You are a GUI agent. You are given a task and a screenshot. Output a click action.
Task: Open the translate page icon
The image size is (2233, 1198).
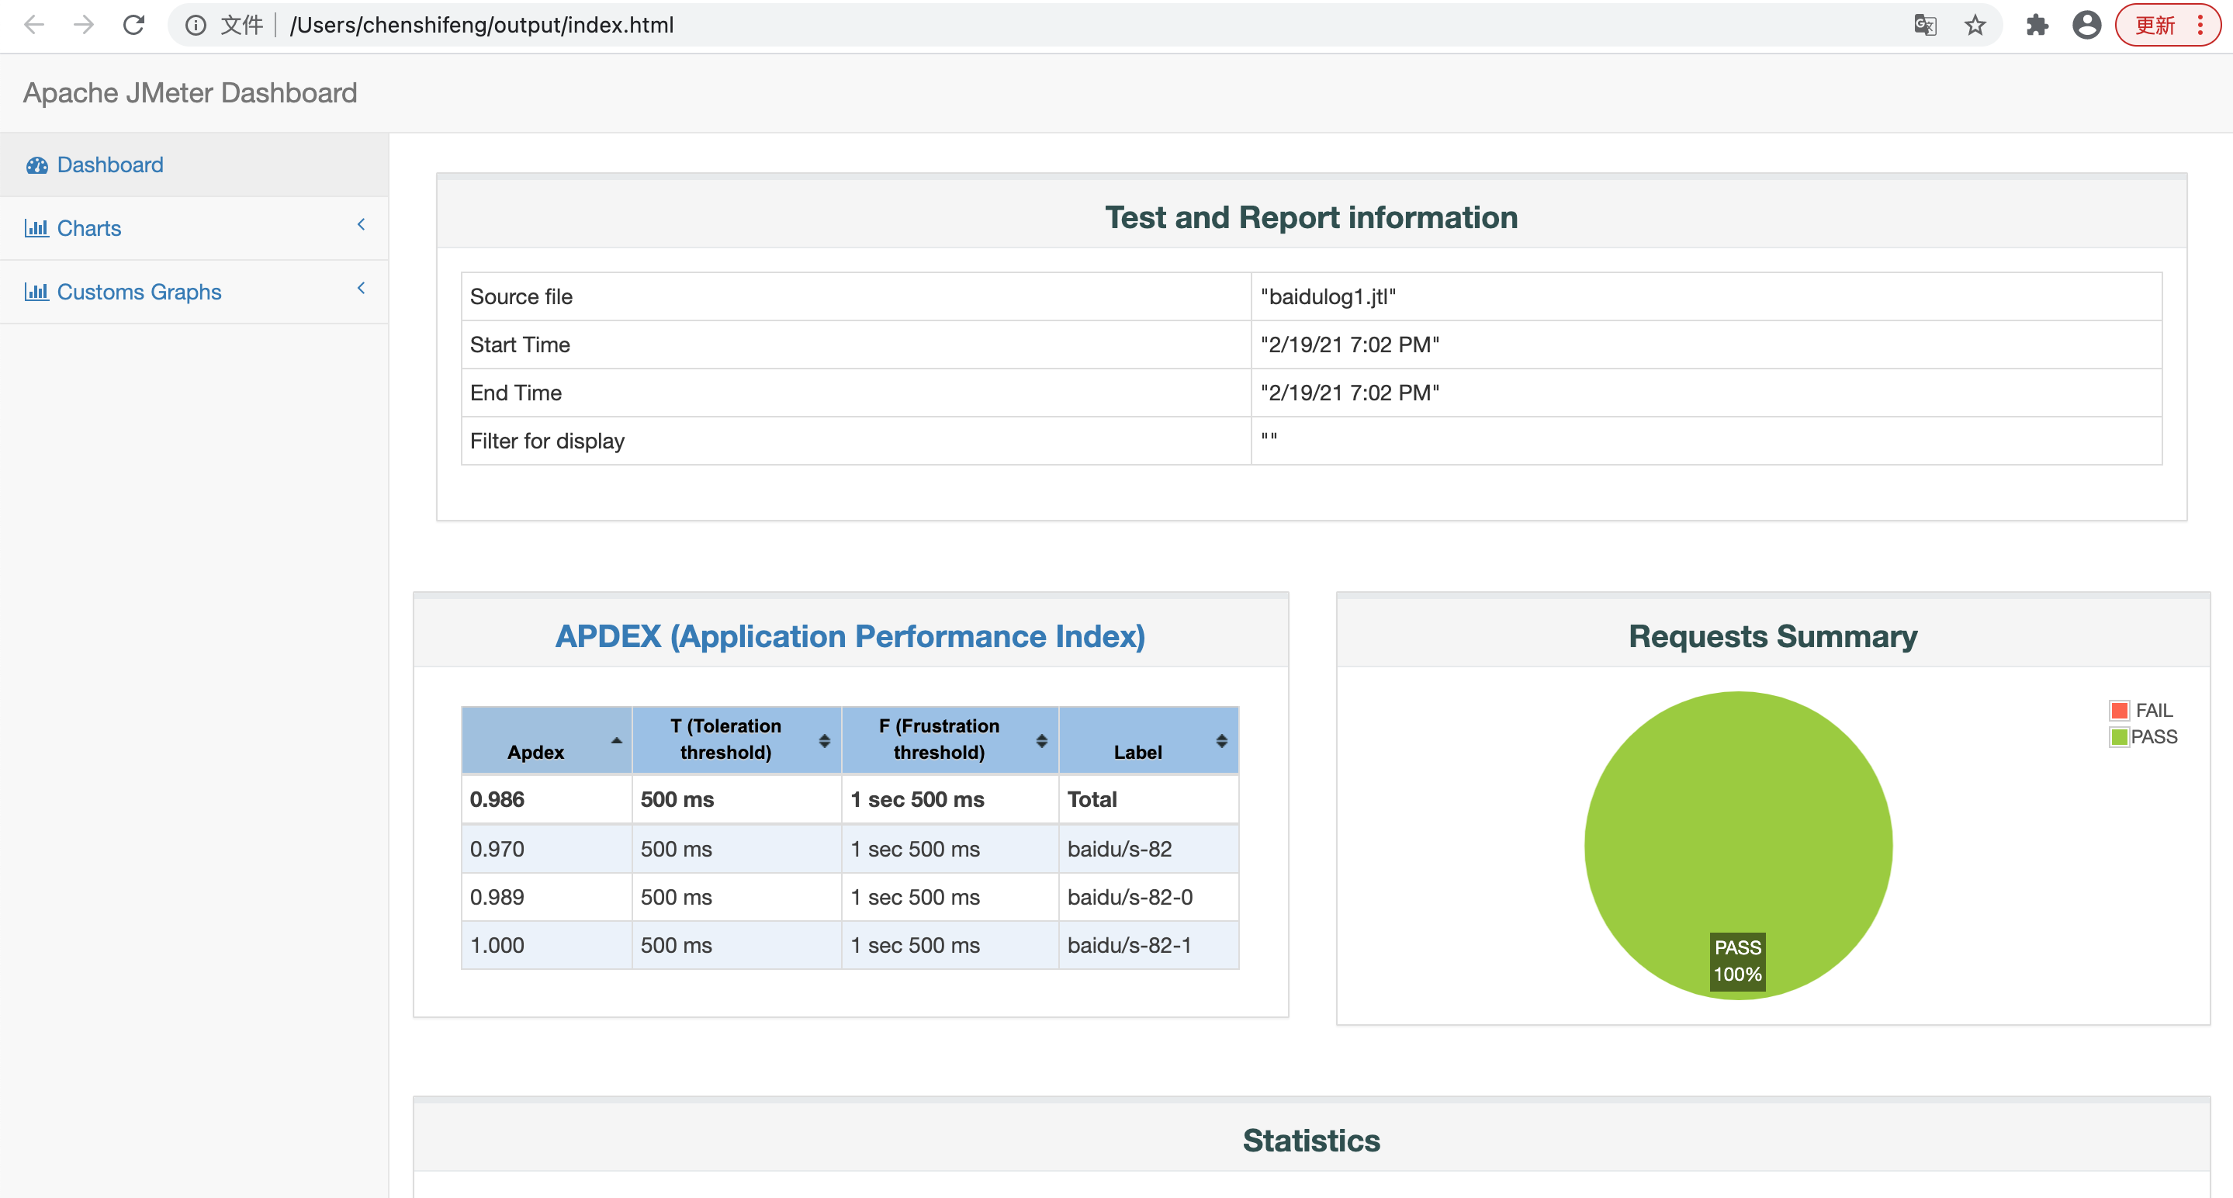click(x=1925, y=25)
